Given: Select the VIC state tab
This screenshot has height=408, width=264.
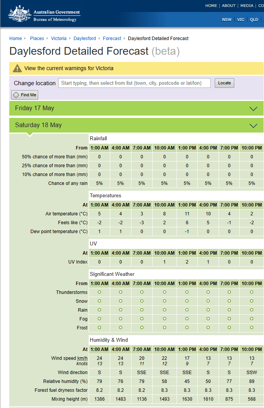Looking at the screenshot, I should [241, 20].
